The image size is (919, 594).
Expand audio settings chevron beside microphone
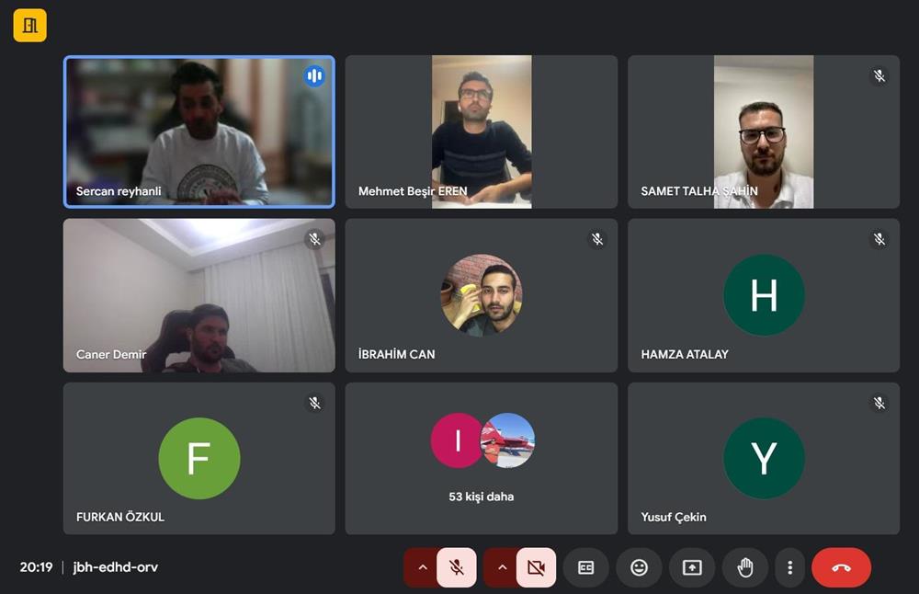(422, 567)
